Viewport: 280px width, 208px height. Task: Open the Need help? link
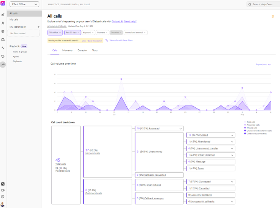[x=130, y=22]
